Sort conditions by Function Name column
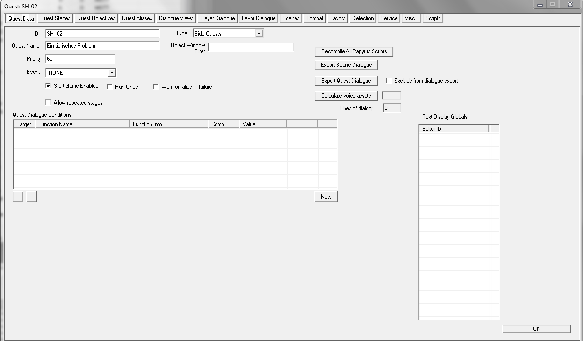Image resolution: width=583 pixels, height=341 pixels. pyautogui.click(x=82, y=124)
